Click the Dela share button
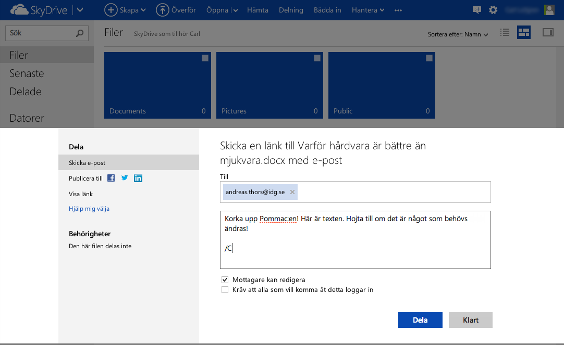 [420, 320]
